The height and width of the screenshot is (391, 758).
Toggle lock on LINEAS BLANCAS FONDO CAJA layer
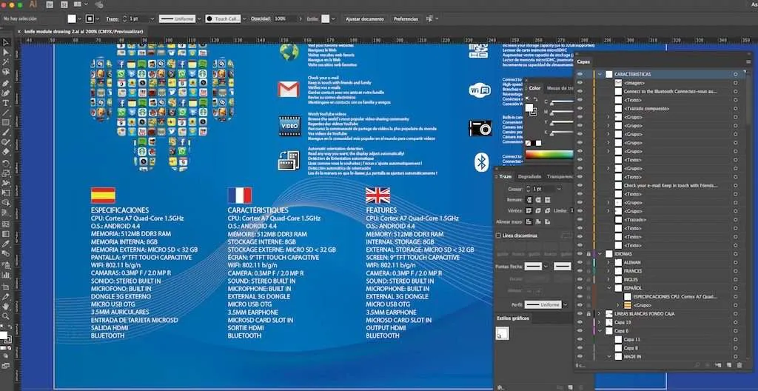pyautogui.click(x=588, y=313)
